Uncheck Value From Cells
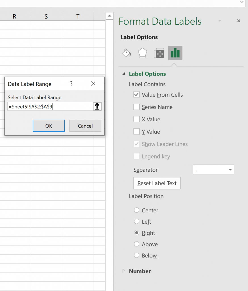The height and width of the screenshot is (291, 248). pos(136,95)
